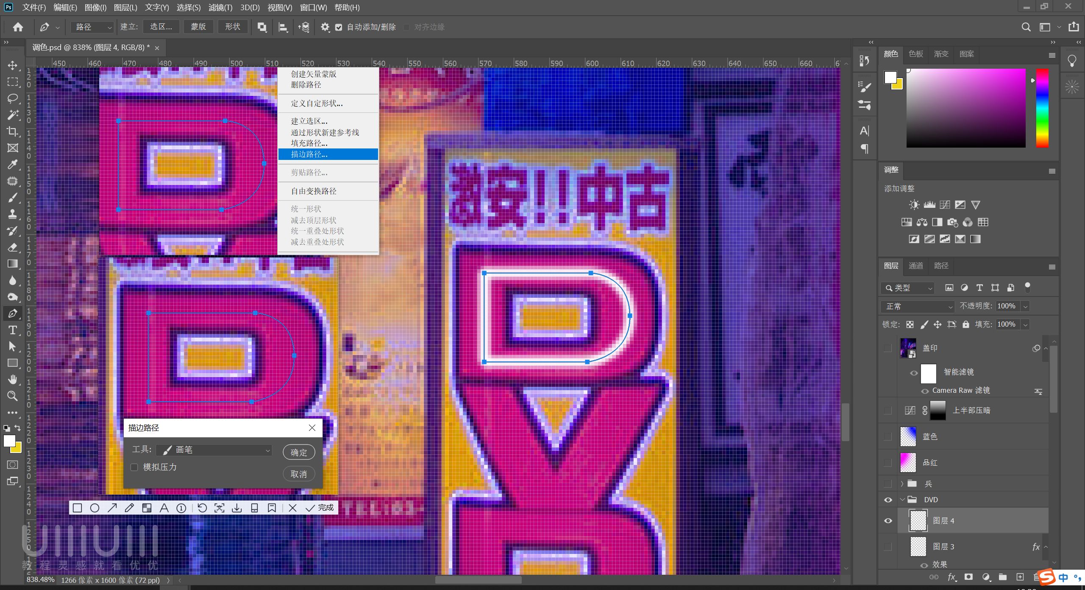1085x590 pixels.
Task: Select the Clone Stamp tool
Action: coord(13,214)
